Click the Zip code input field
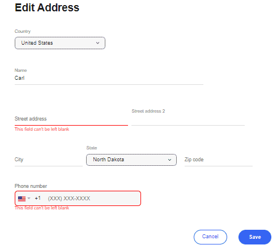This screenshot has width=277, height=249. [219, 160]
